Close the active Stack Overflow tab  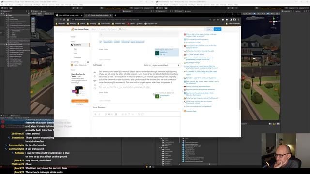tap(111, 15)
